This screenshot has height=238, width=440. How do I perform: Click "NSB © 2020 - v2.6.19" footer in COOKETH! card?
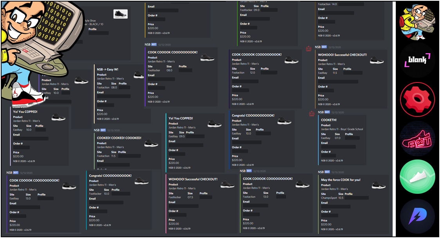point(332,161)
